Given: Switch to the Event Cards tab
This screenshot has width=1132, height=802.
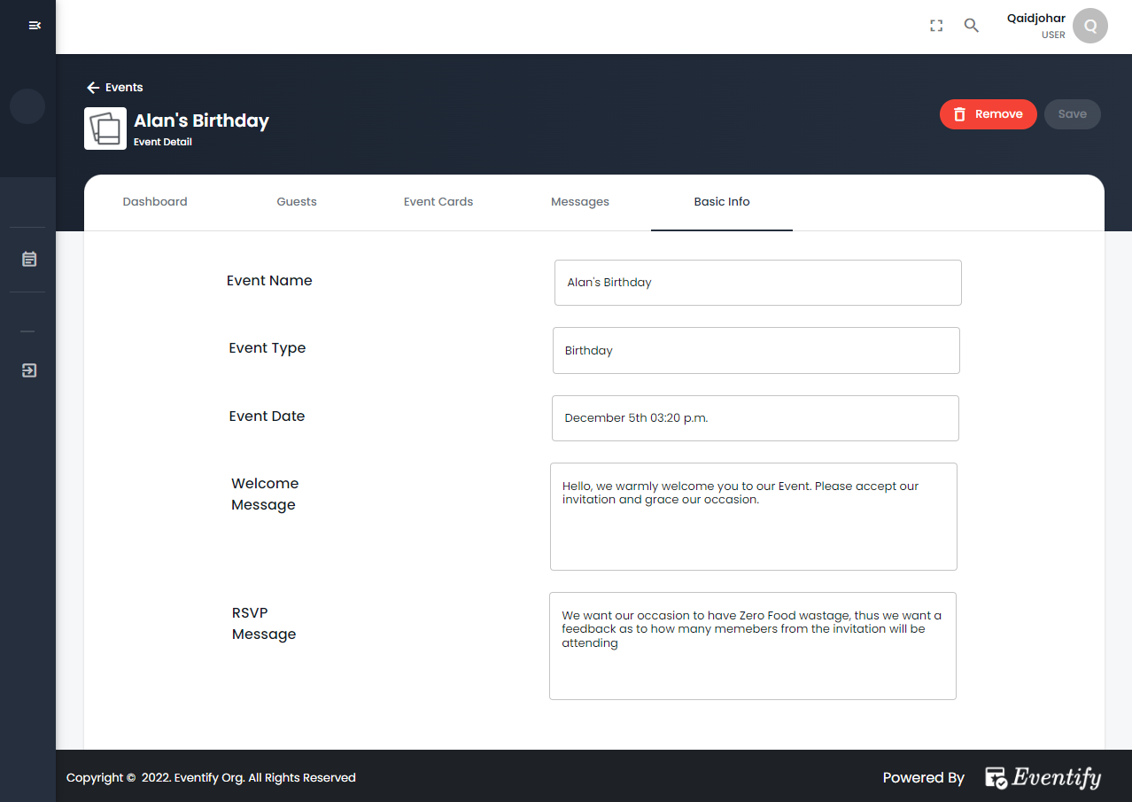Looking at the screenshot, I should pos(438,201).
